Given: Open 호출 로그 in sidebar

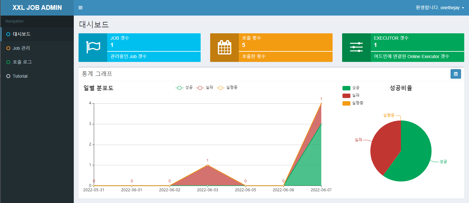Looking at the screenshot, I should [x=37, y=62].
